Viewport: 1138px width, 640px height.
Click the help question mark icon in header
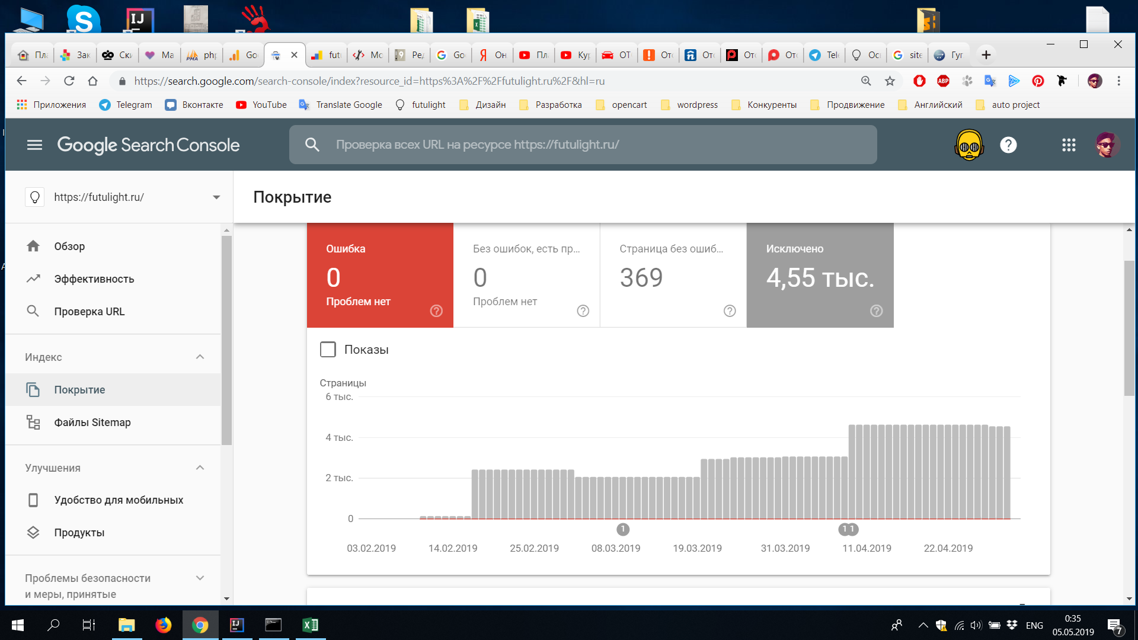(1008, 145)
